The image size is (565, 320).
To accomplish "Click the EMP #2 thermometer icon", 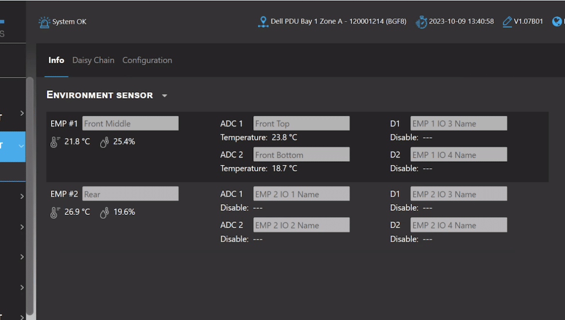I will tap(55, 212).
